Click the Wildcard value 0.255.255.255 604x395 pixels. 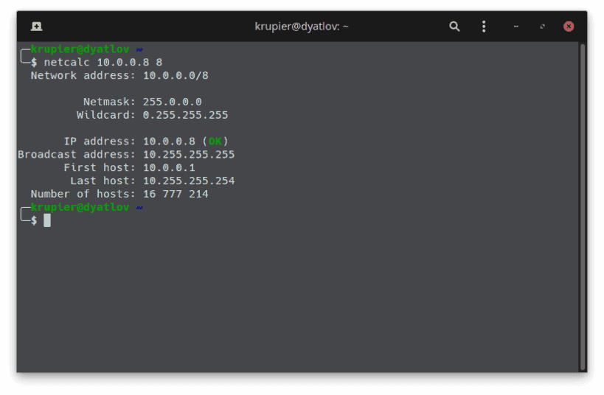(185, 115)
